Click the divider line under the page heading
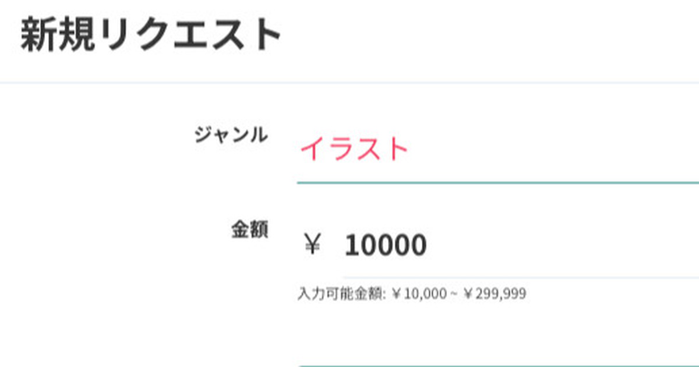This screenshot has height=367, width=699. pyautogui.click(x=349, y=83)
